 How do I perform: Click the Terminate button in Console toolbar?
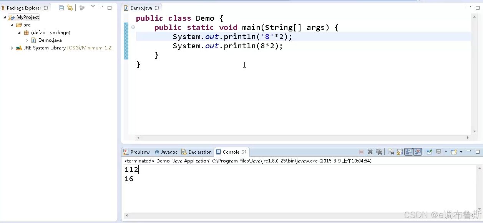[361, 152]
